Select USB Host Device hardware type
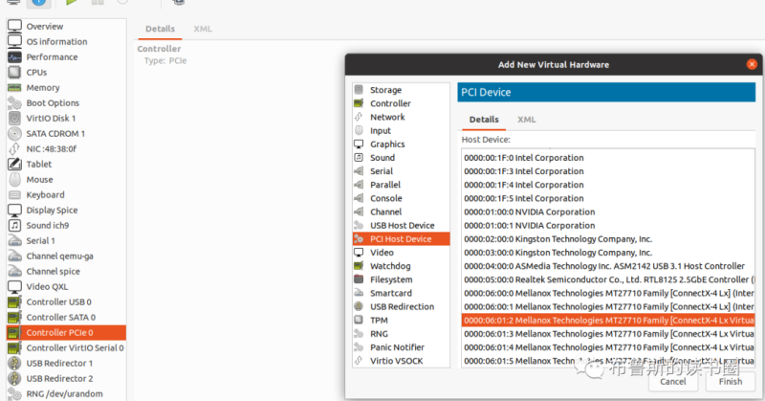 [401, 225]
